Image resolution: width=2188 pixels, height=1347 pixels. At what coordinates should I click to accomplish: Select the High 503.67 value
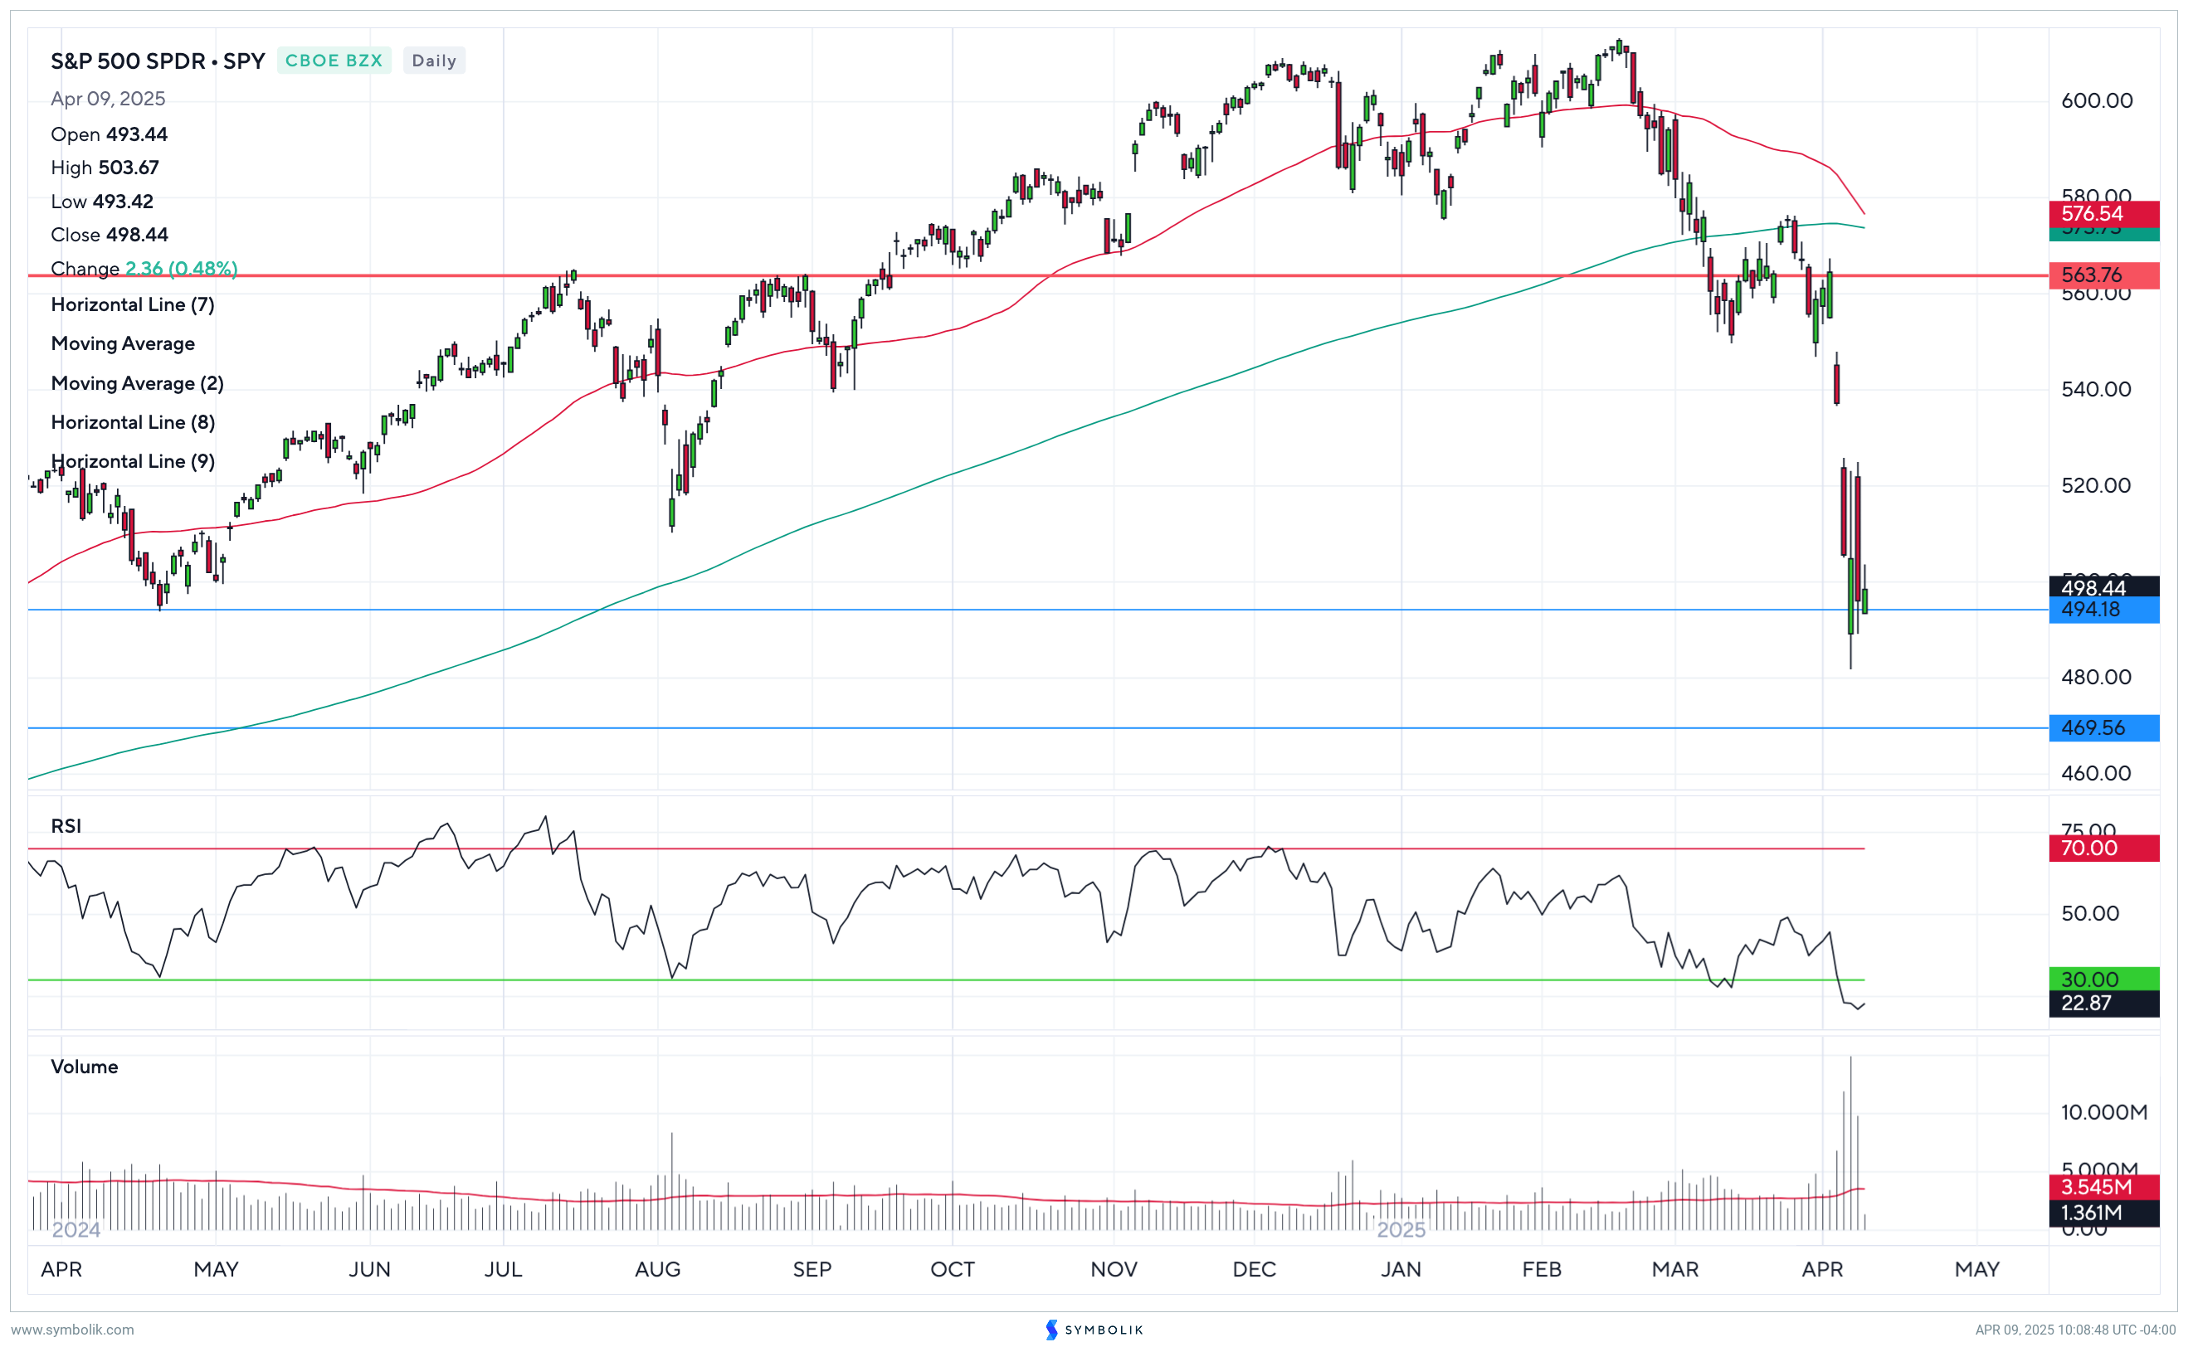(x=105, y=168)
